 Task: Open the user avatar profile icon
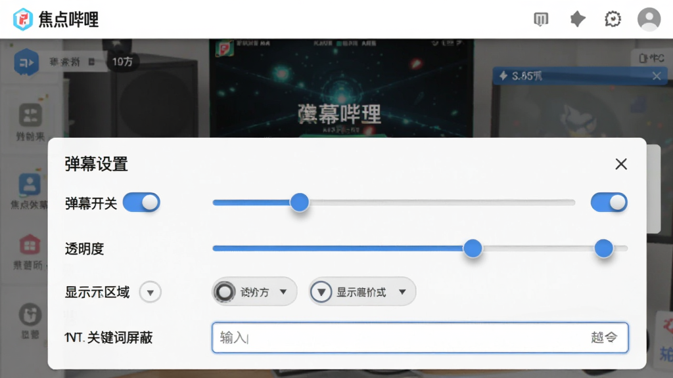click(649, 19)
